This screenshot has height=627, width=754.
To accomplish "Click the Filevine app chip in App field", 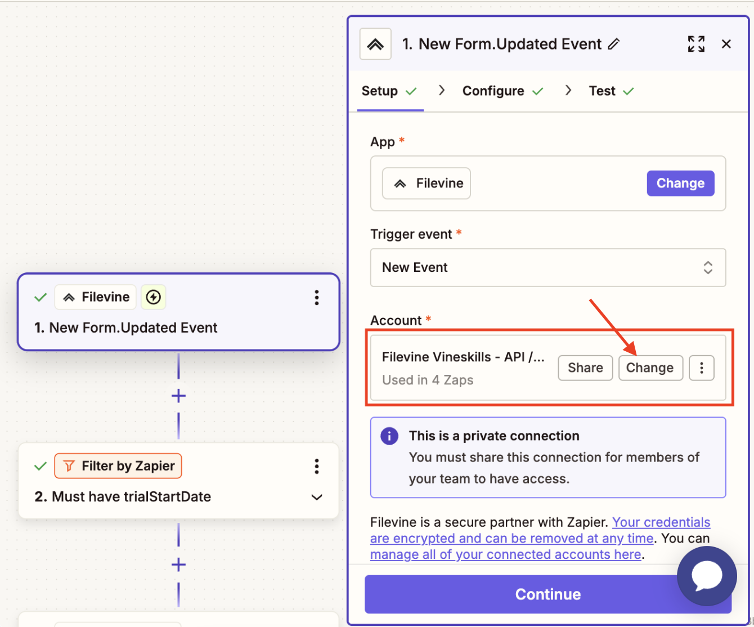I will pyautogui.click(x=427, y=183).
